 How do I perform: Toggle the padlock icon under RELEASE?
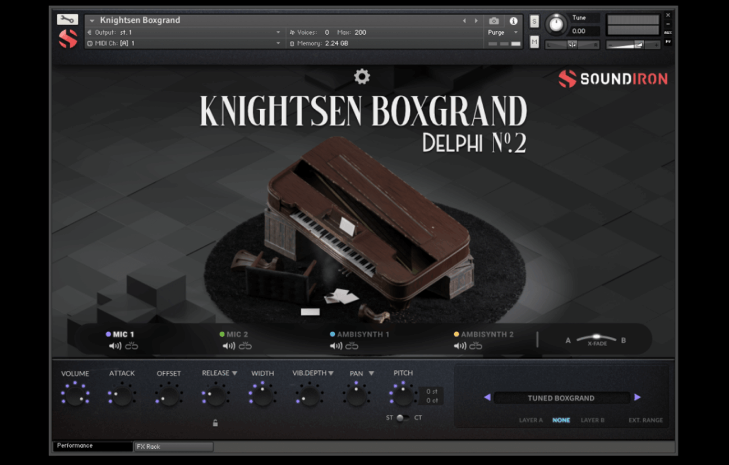click(x=215, y=423)
